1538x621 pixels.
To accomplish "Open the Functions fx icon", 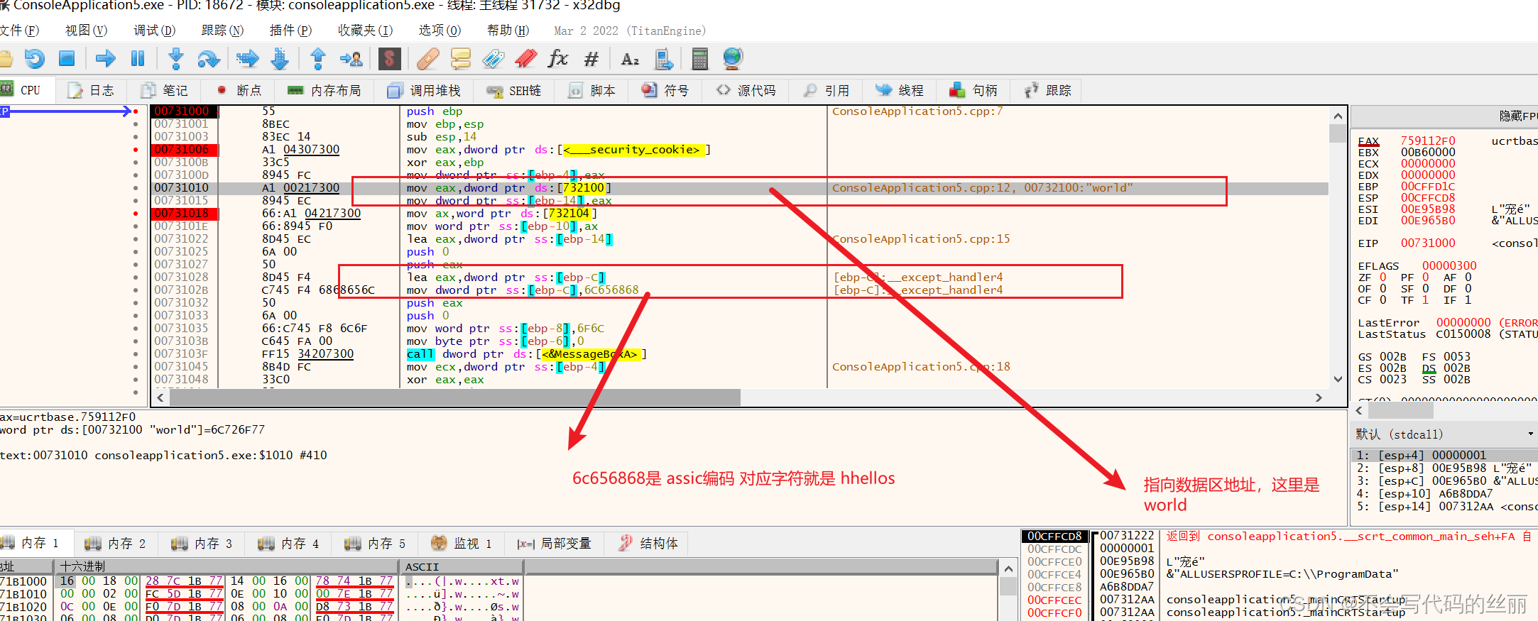I will pyautogui.click(x=558, y=59).
